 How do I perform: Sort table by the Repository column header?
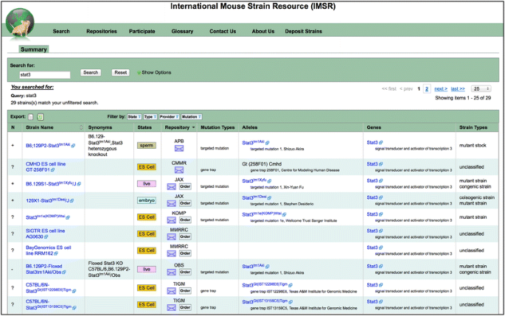177,127
